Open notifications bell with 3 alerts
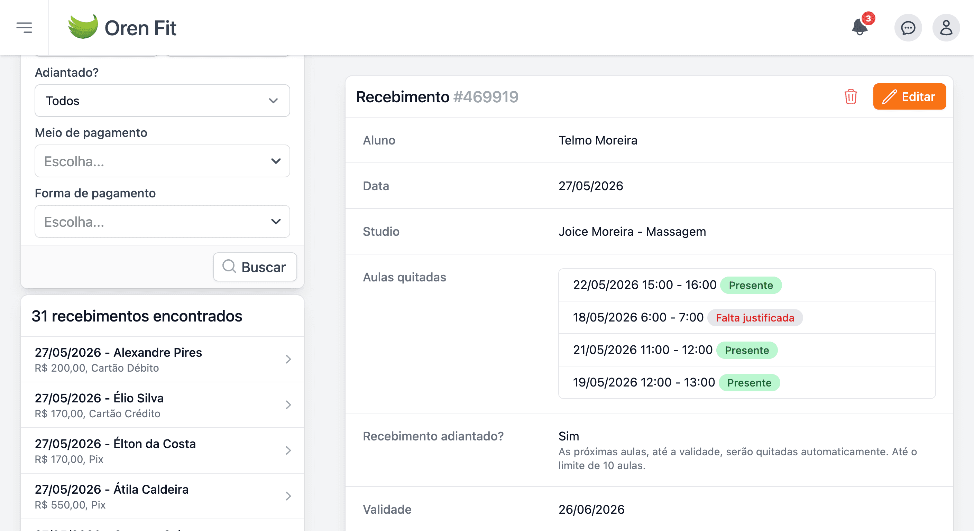Image resolution: width=974 pixels, height=531 pixels. point(861,27)
